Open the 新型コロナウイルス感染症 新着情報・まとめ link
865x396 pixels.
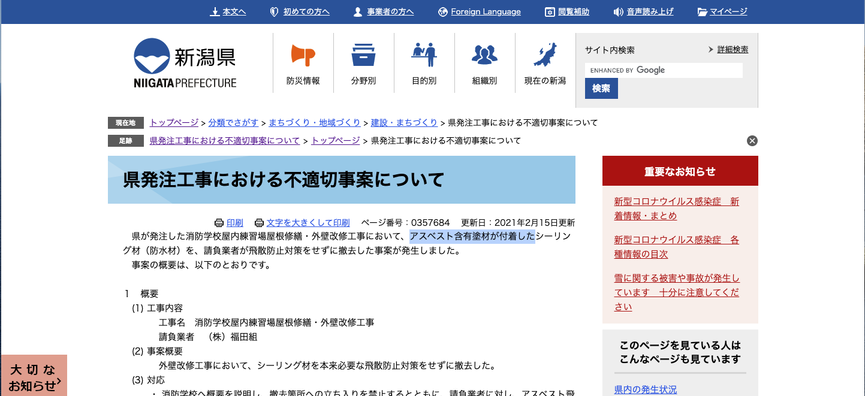[676, 208]
